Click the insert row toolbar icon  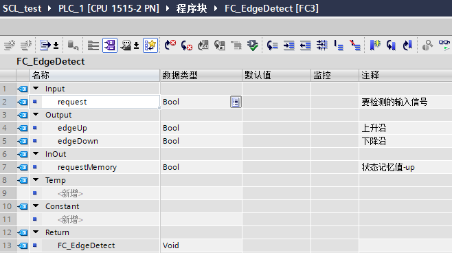coord(10,45)
